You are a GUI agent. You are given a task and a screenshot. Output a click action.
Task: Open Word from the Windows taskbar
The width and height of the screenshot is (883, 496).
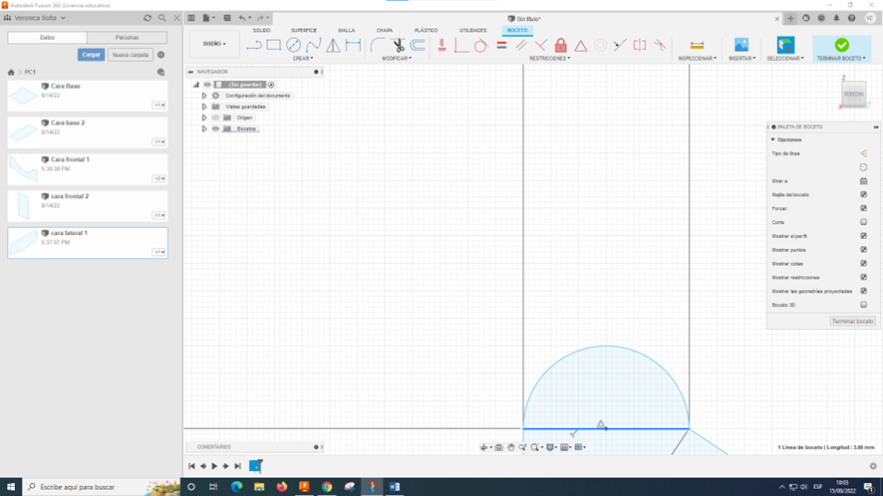[395, 487]
